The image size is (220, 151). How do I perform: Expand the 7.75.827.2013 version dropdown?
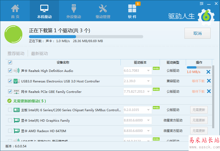point(148,92)
